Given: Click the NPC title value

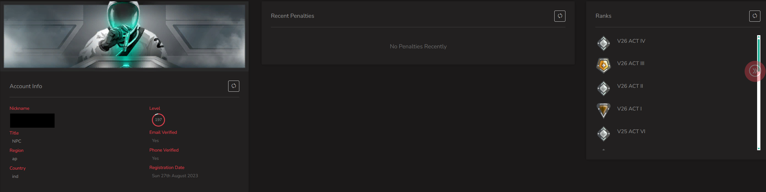Looking at the screenshot, I should point(17,141).
